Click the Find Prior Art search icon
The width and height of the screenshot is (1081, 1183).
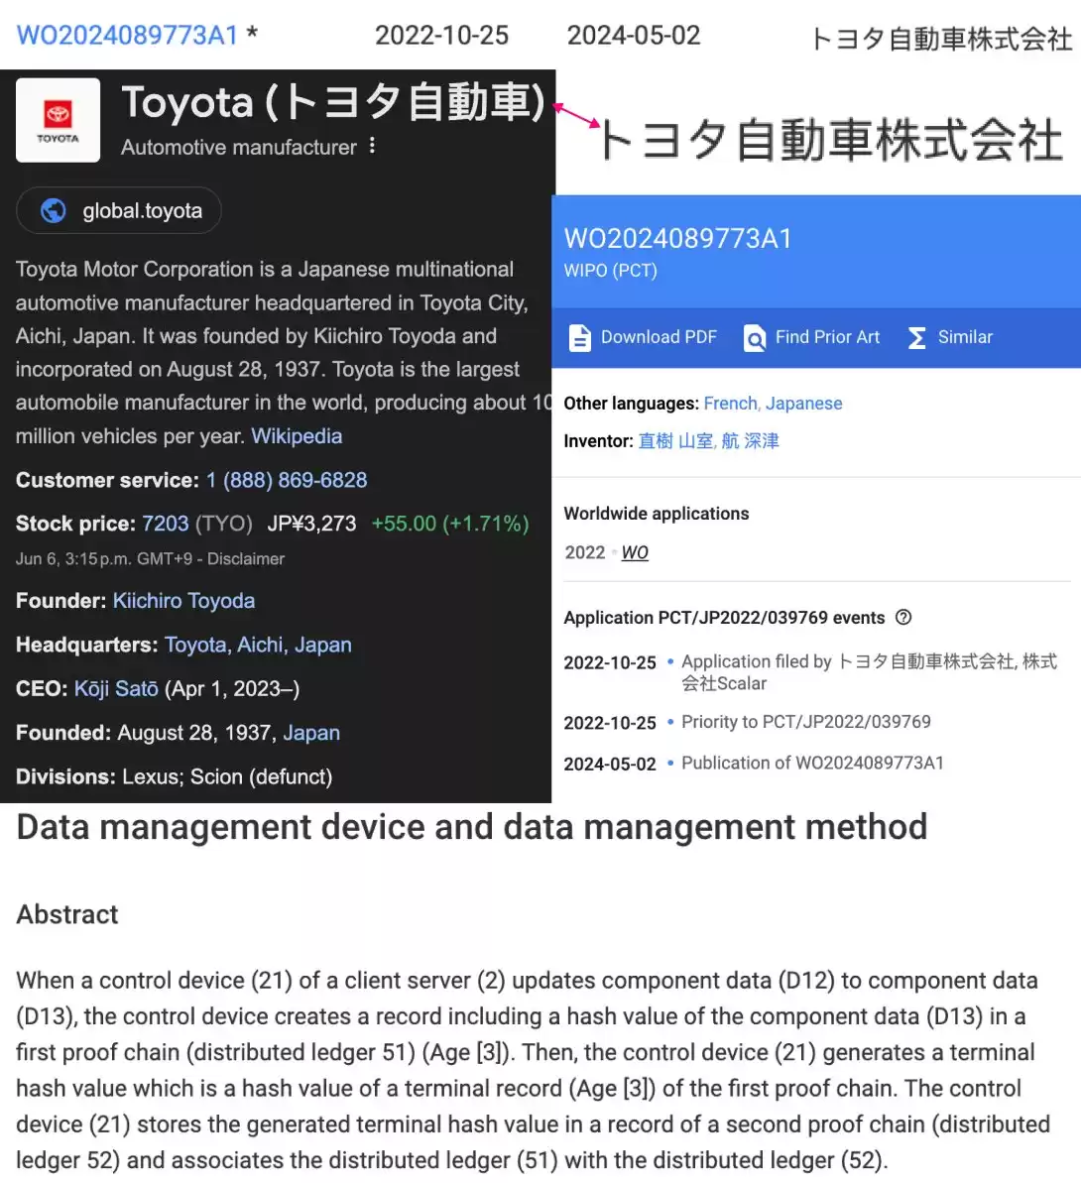click(x=755, y=338)
